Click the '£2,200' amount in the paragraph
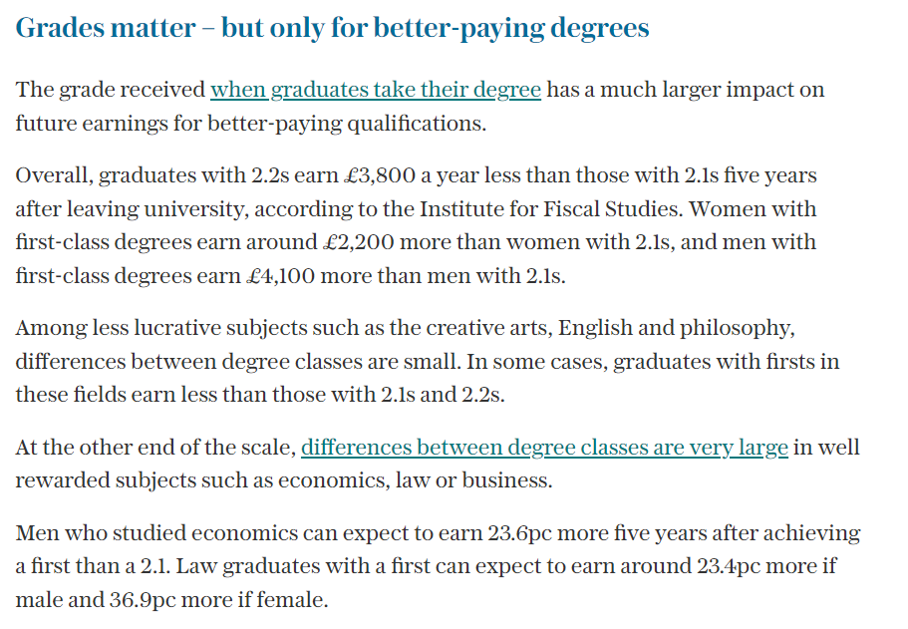The height and width of the screenshot is (629, 908). (x=359, y=242)
